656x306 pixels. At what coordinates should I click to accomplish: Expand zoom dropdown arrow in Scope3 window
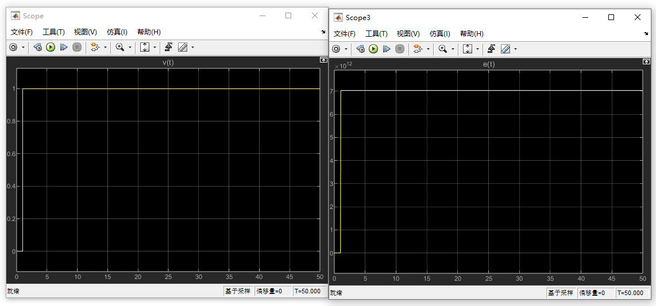click(x=453, y=49)
